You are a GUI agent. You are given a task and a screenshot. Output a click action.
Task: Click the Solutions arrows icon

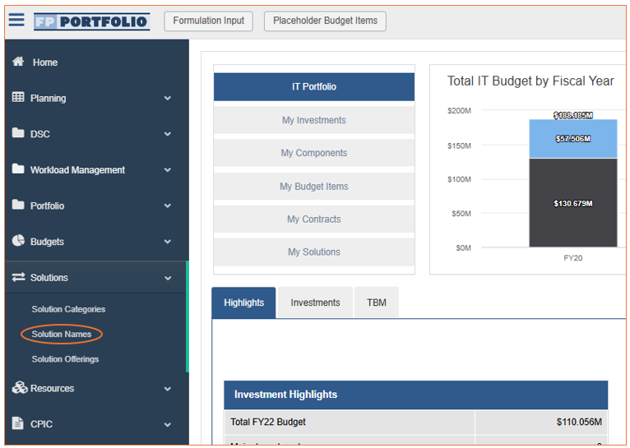[x=18, y=277]
